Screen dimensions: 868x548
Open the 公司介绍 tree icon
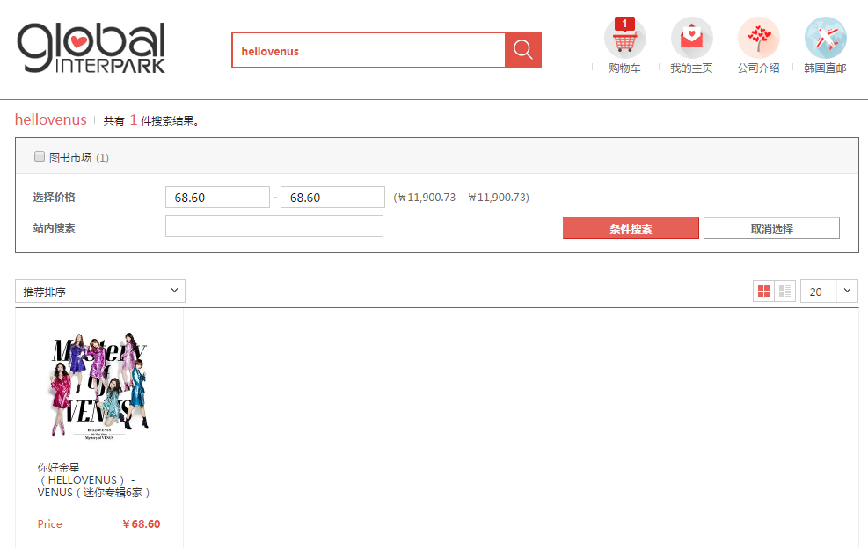click(759, 38)
